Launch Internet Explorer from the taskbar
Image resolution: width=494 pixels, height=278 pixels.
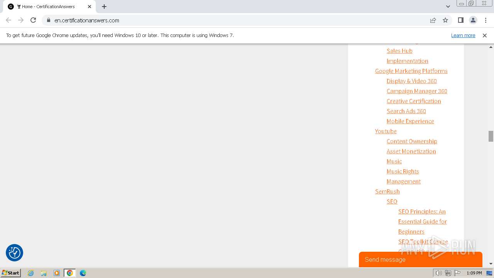[31, 273]
